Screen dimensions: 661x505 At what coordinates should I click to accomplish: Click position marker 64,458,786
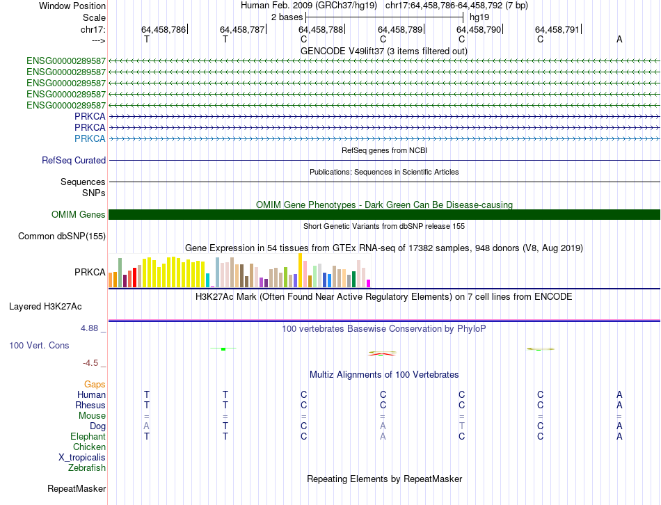pyautogui.click(x=163, y=29)
